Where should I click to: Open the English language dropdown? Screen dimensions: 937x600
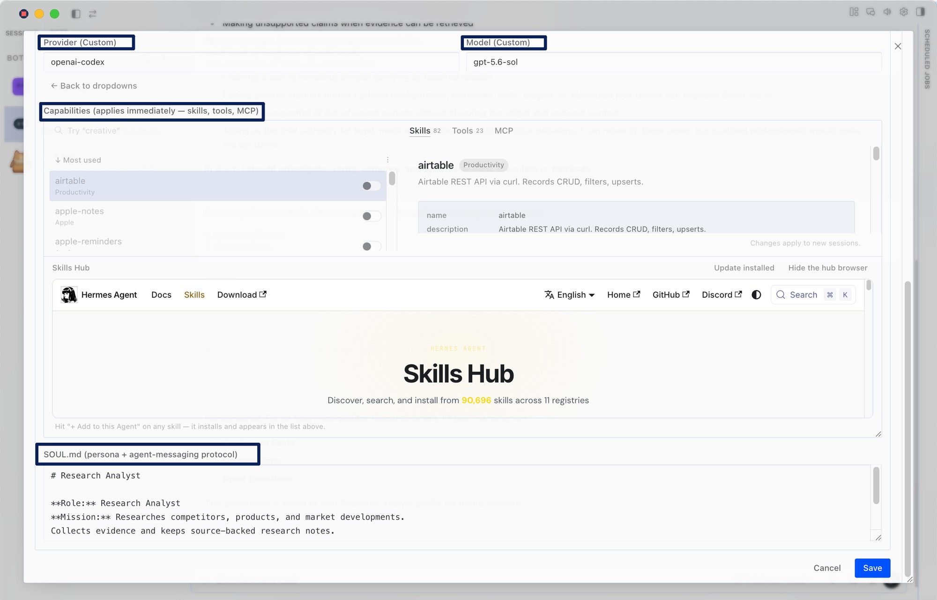click(570, 294)
